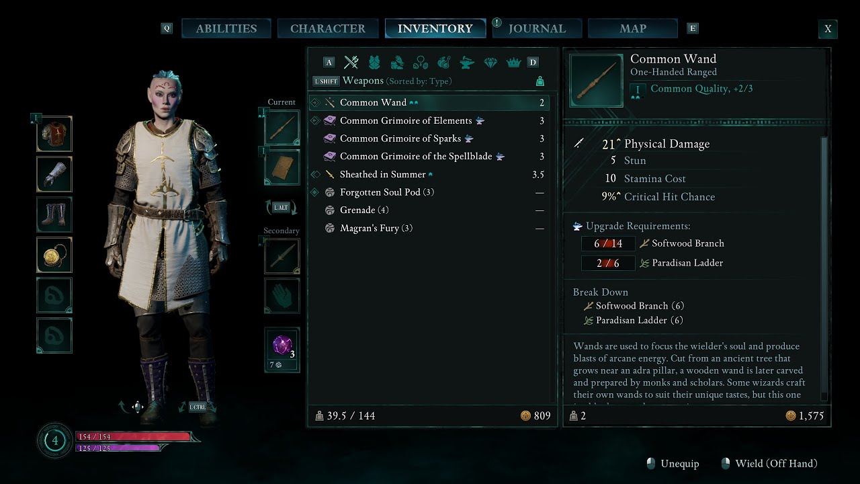Screen dimensions: 860x484
Task: Show the trinkets and rings category
Action: (421, 63)
